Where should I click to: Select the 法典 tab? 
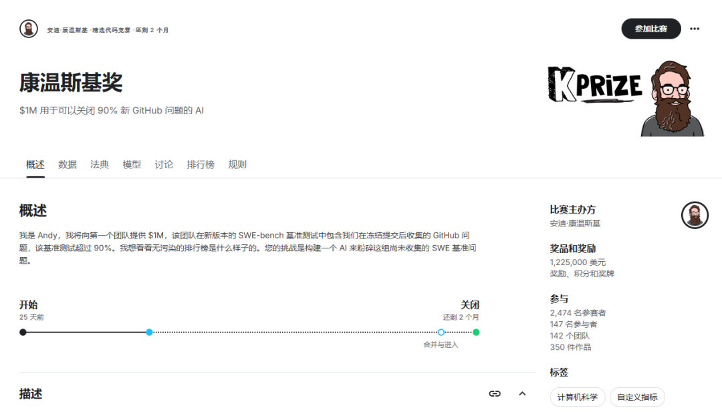coord(100,165)
